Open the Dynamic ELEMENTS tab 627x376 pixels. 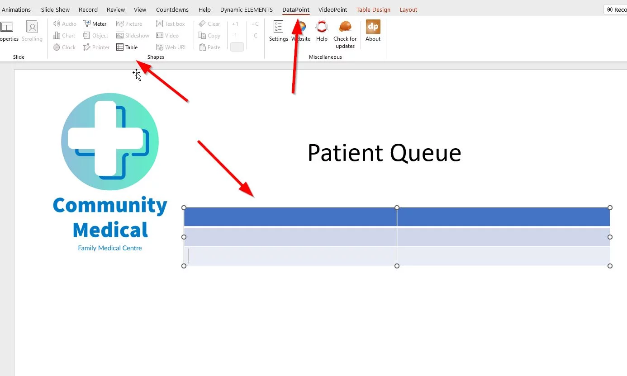pos(247,9)
